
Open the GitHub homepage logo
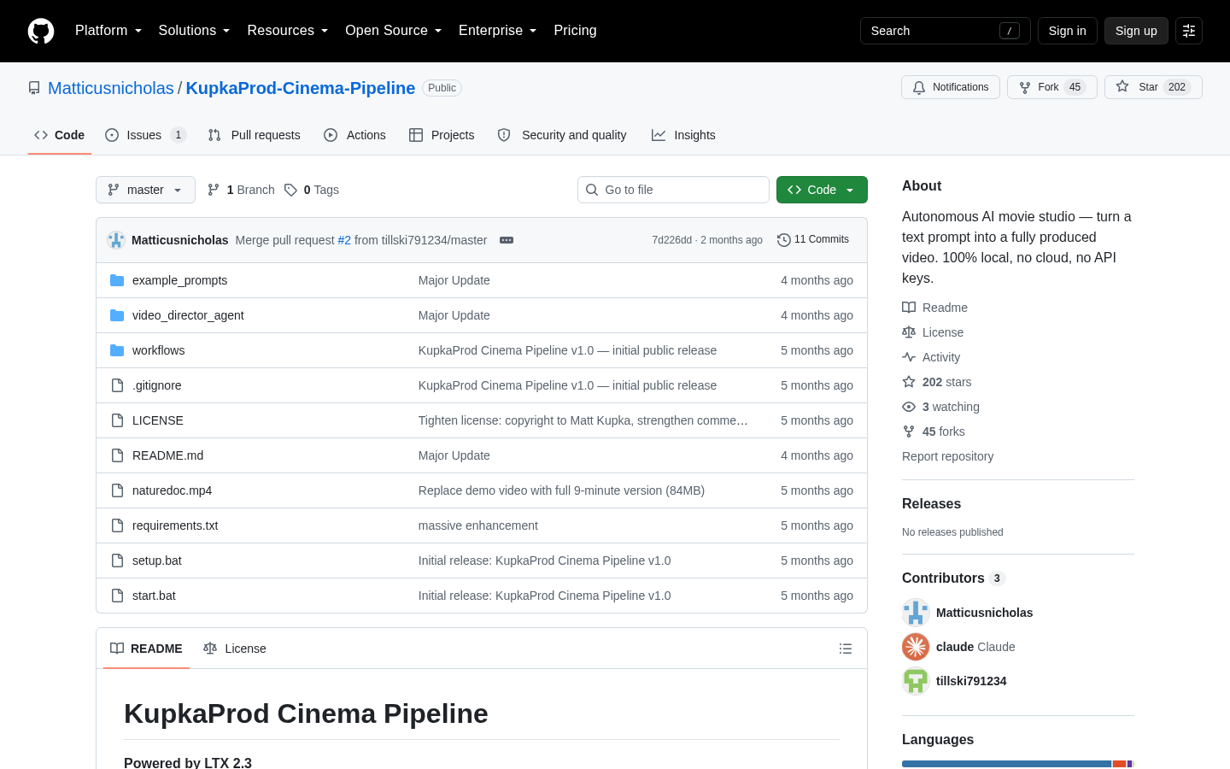[41, 31]
